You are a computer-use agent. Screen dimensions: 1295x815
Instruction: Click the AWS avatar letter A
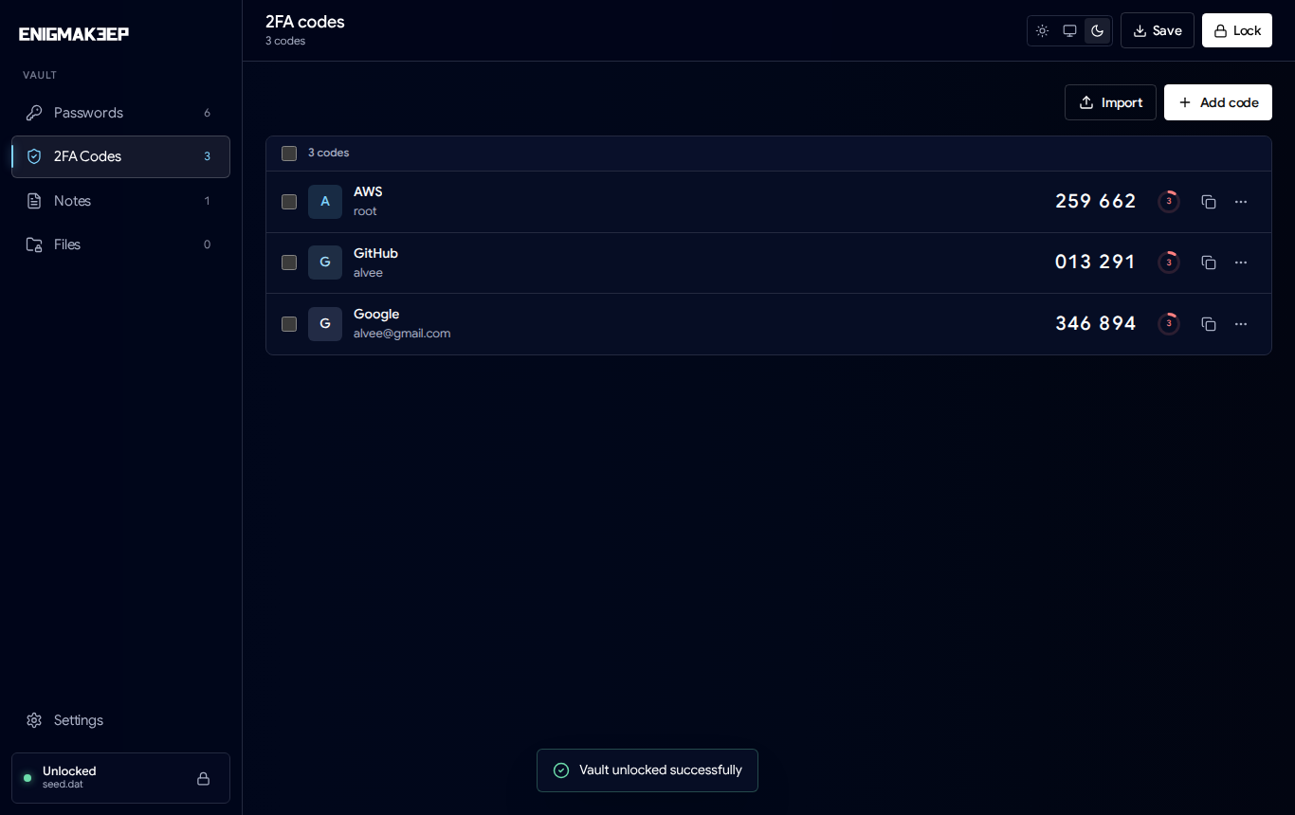(325, 202)
